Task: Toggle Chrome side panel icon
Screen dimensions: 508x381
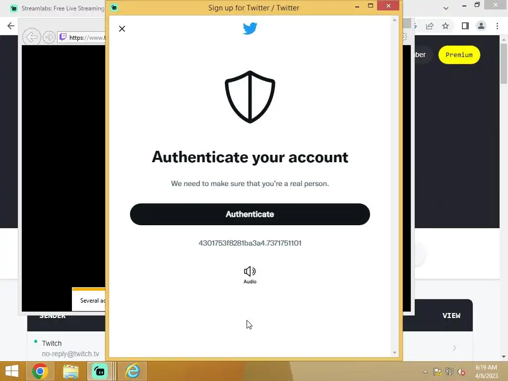Action: tap(465, 26)
